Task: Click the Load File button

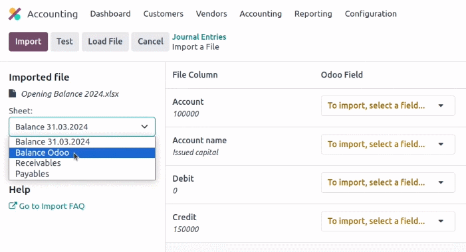Action: coord(105,42)
